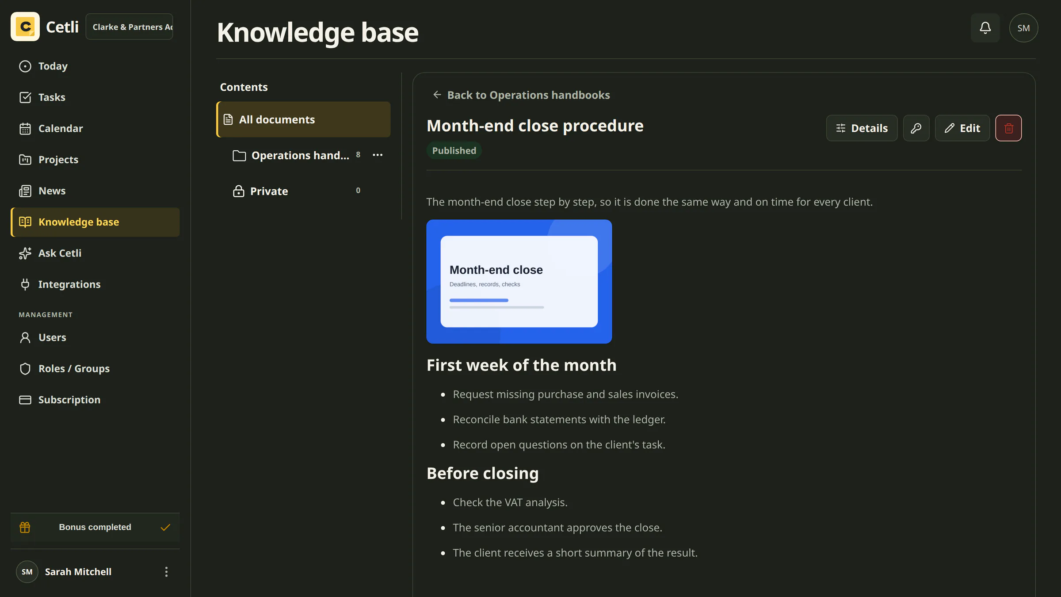The width and height of the screenshot is (1061, 597).
Task: Open Sarah Mitchell user menu dots
Action: point(166,572)
